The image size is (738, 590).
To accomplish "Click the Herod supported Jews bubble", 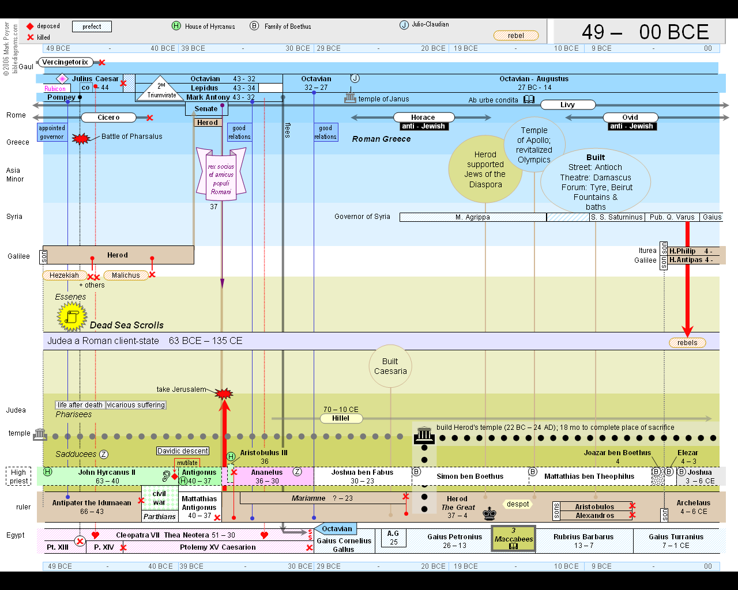I will (485, 169).
